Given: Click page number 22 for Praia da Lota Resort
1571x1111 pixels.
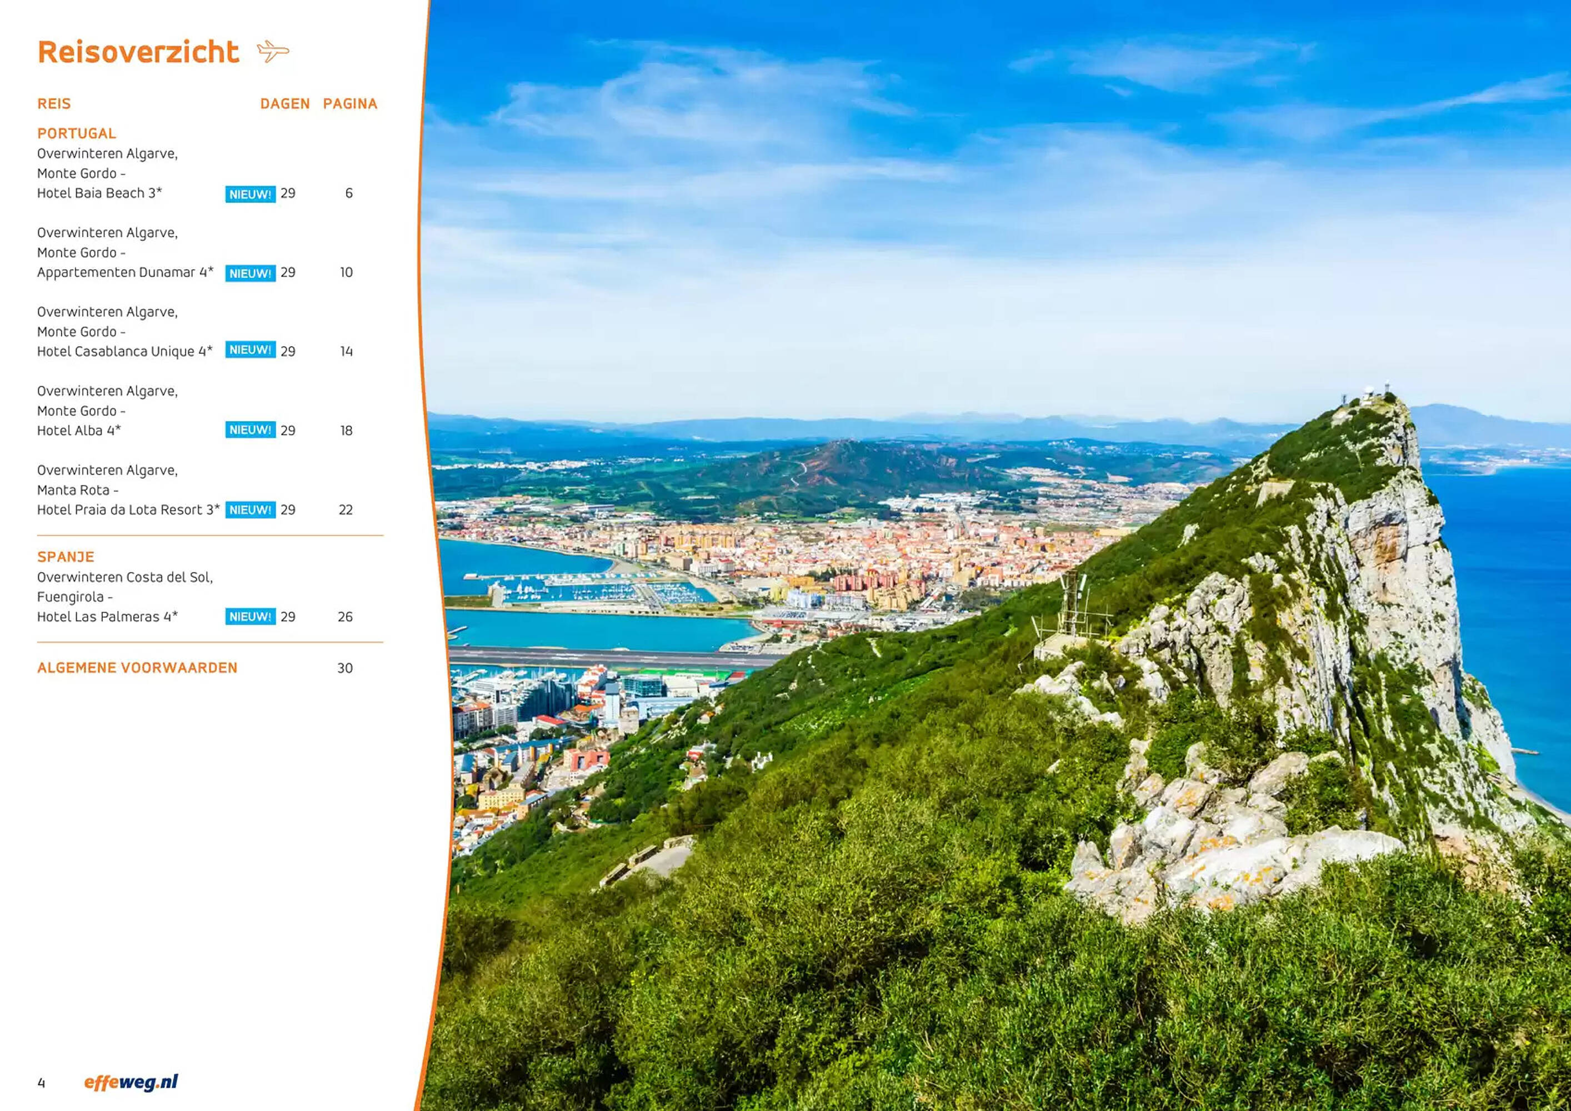Looking at the screenshot, I should [346, 511].
